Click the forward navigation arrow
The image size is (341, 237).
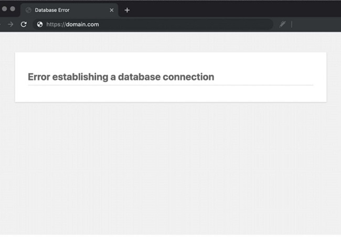[10, 24]
